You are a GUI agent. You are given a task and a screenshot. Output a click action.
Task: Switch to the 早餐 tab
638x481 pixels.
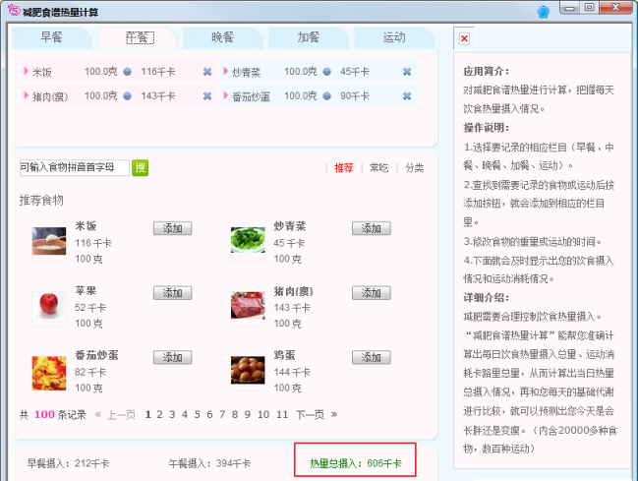tap(52, 37)
